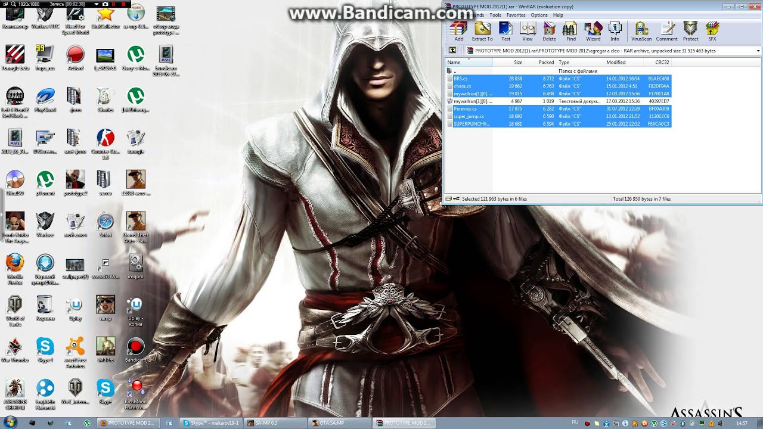
Task: Select the mywallrun text document row
Action: click(x=559, y=101)
